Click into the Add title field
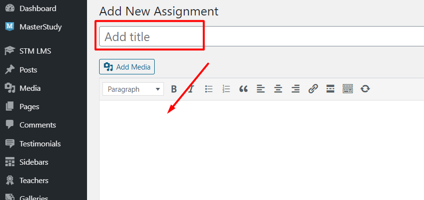This screenshot has height=200, width=424. click(x=262, y=37)
